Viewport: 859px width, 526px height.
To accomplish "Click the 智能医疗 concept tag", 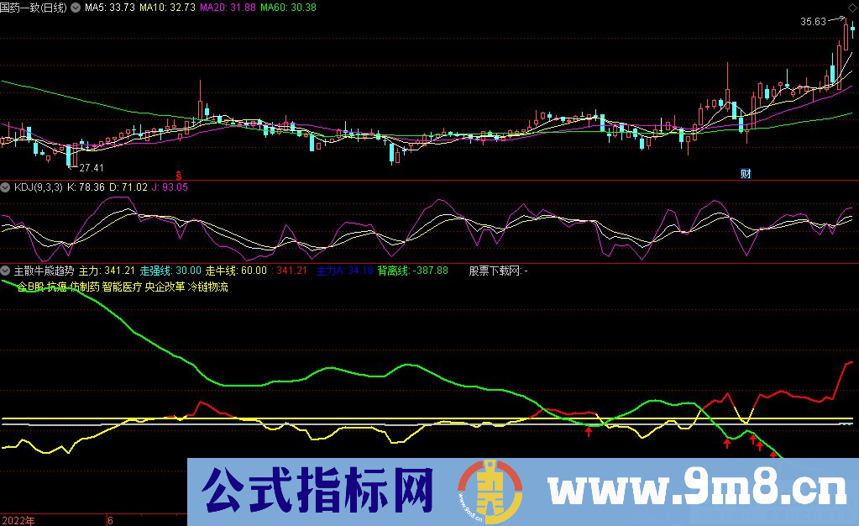I will tap(122, 287).
